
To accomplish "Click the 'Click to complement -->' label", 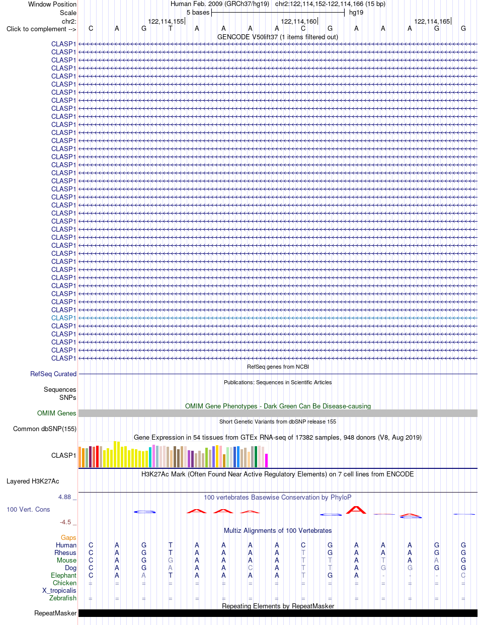I will tap(41, 29).
